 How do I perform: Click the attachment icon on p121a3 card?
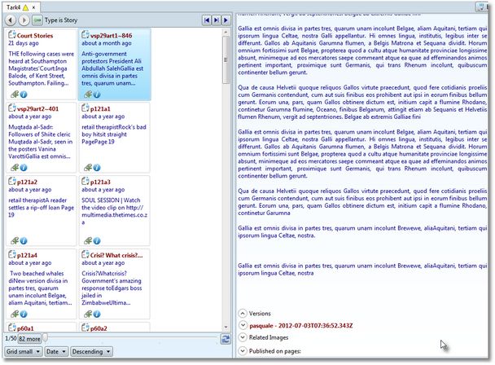[x=88, y=241]
